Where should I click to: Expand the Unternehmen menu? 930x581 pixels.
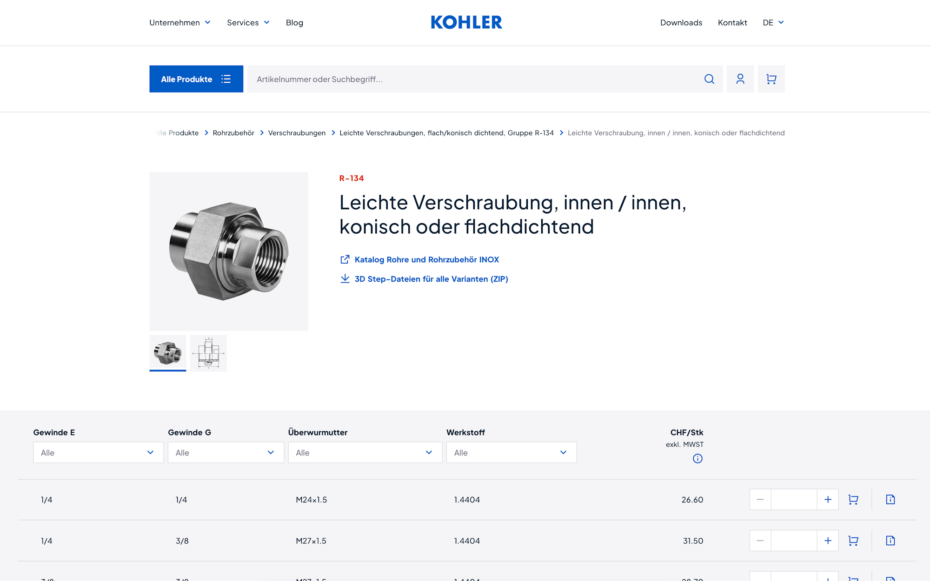[x=180, y=22]
